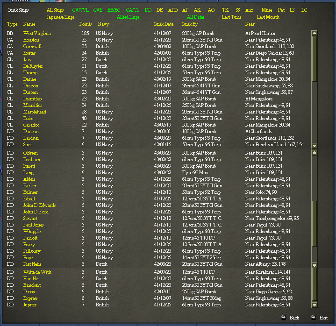Select the All Dates filter
Viewport: 336px width, 326px height.
tap(196, 17)
